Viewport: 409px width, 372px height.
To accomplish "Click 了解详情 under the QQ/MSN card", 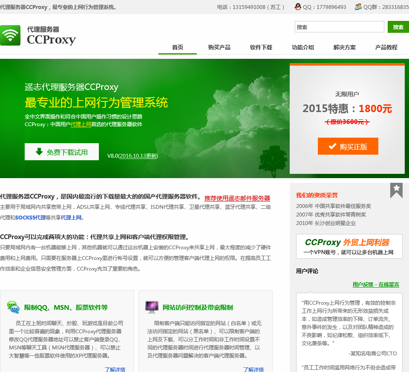I will 115,369.
